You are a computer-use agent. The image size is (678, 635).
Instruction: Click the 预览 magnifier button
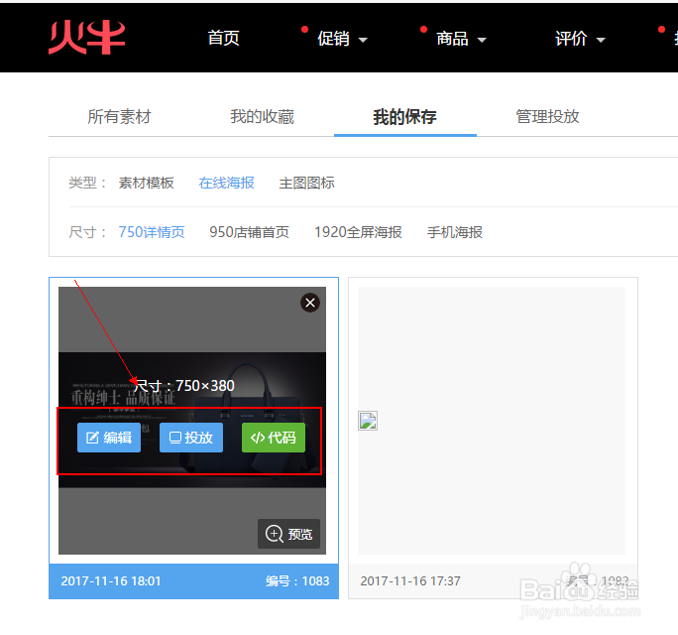pos(288,534)
